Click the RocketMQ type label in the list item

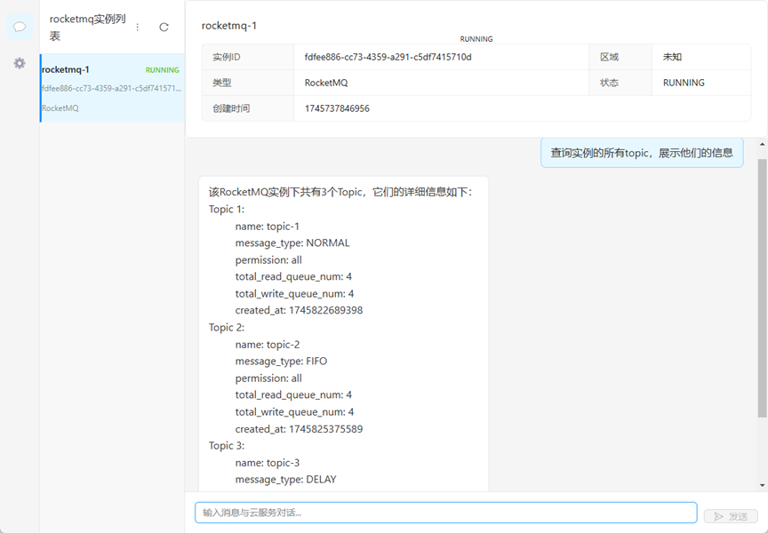tap(60, 108)
